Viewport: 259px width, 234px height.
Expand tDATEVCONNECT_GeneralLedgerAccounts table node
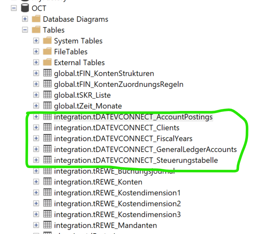(36, 149)
